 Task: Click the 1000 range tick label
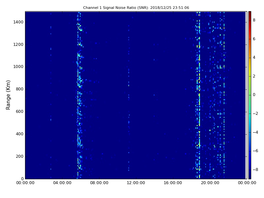coord(18,67)
